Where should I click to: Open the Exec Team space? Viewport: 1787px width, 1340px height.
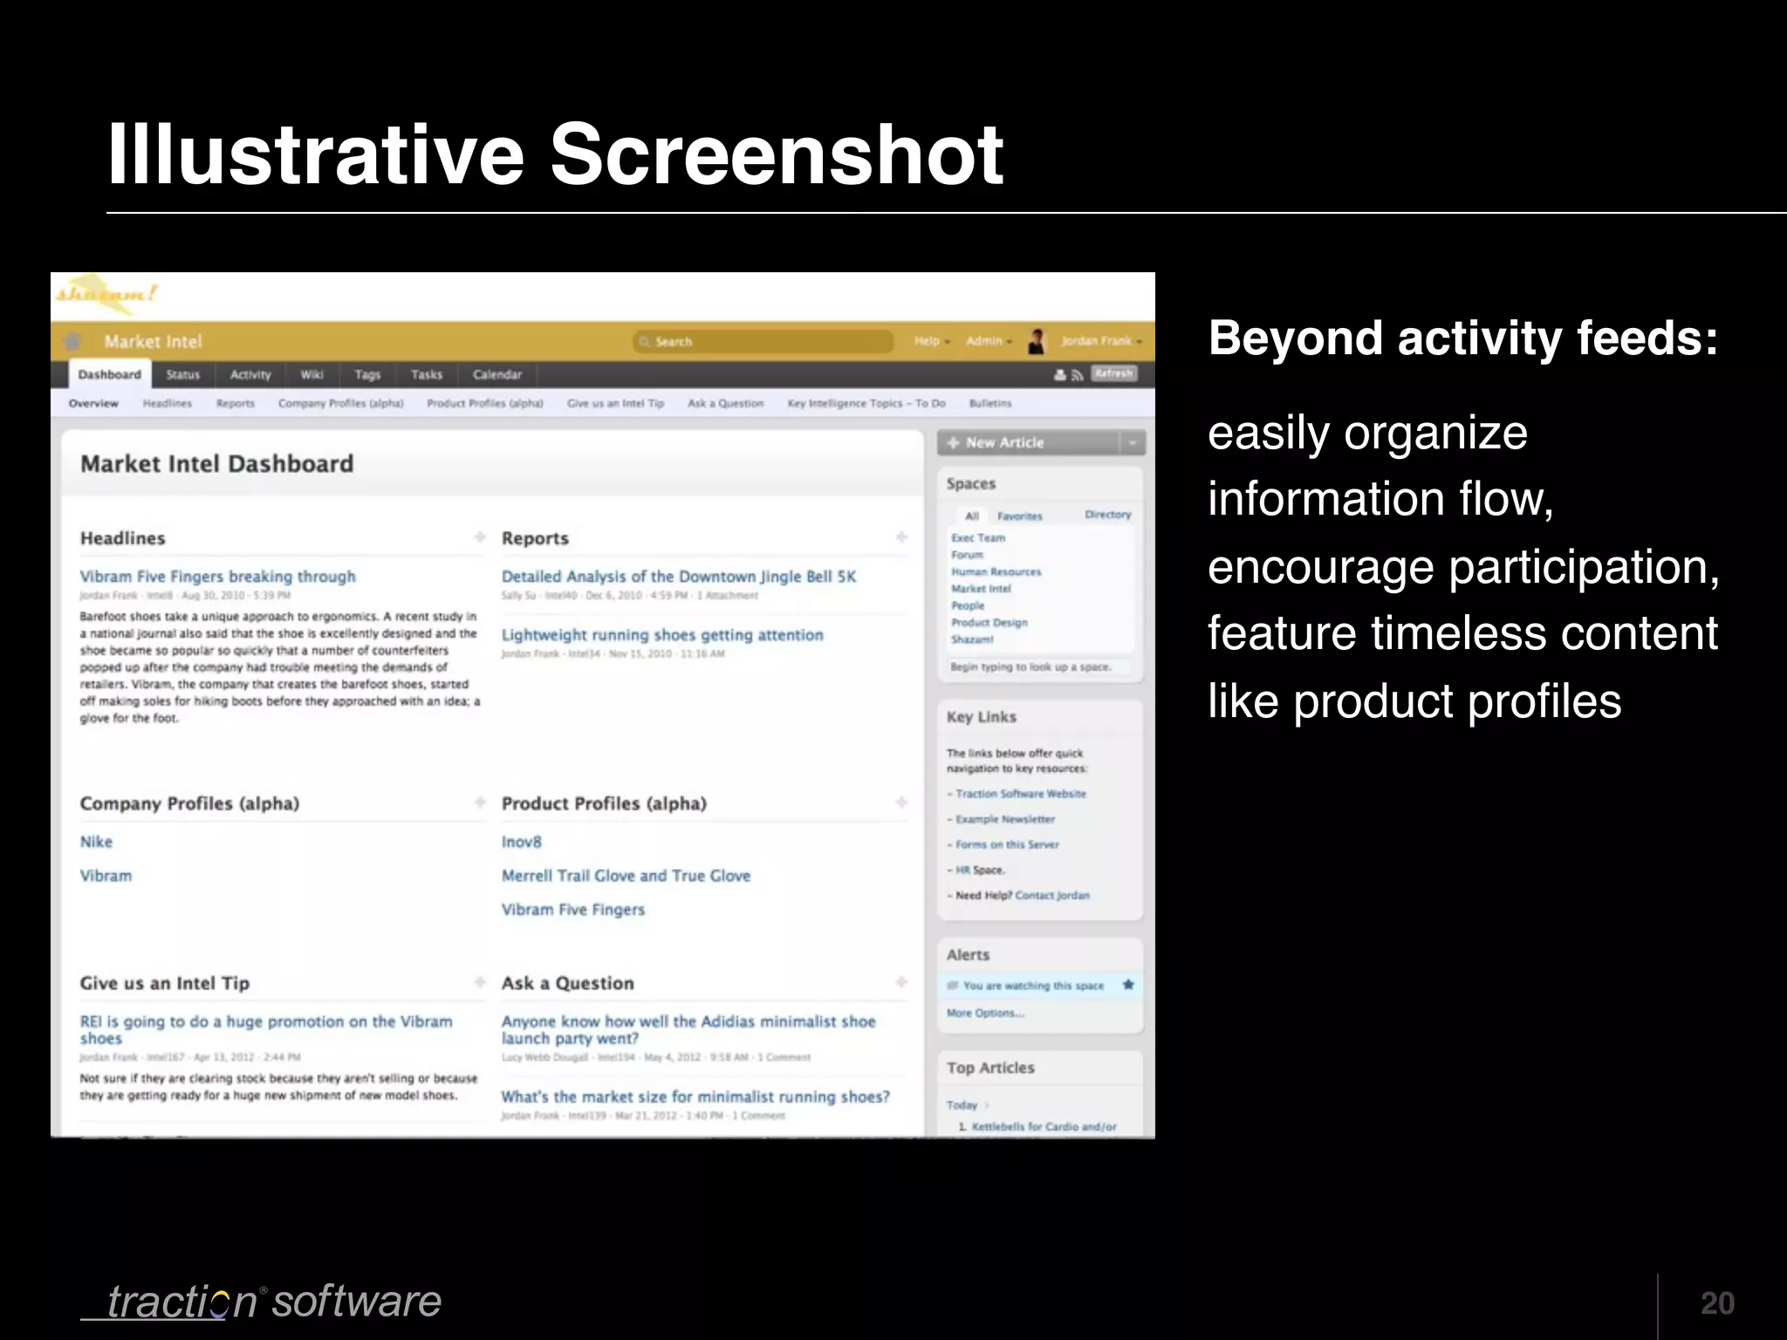(x=978, y=538)
